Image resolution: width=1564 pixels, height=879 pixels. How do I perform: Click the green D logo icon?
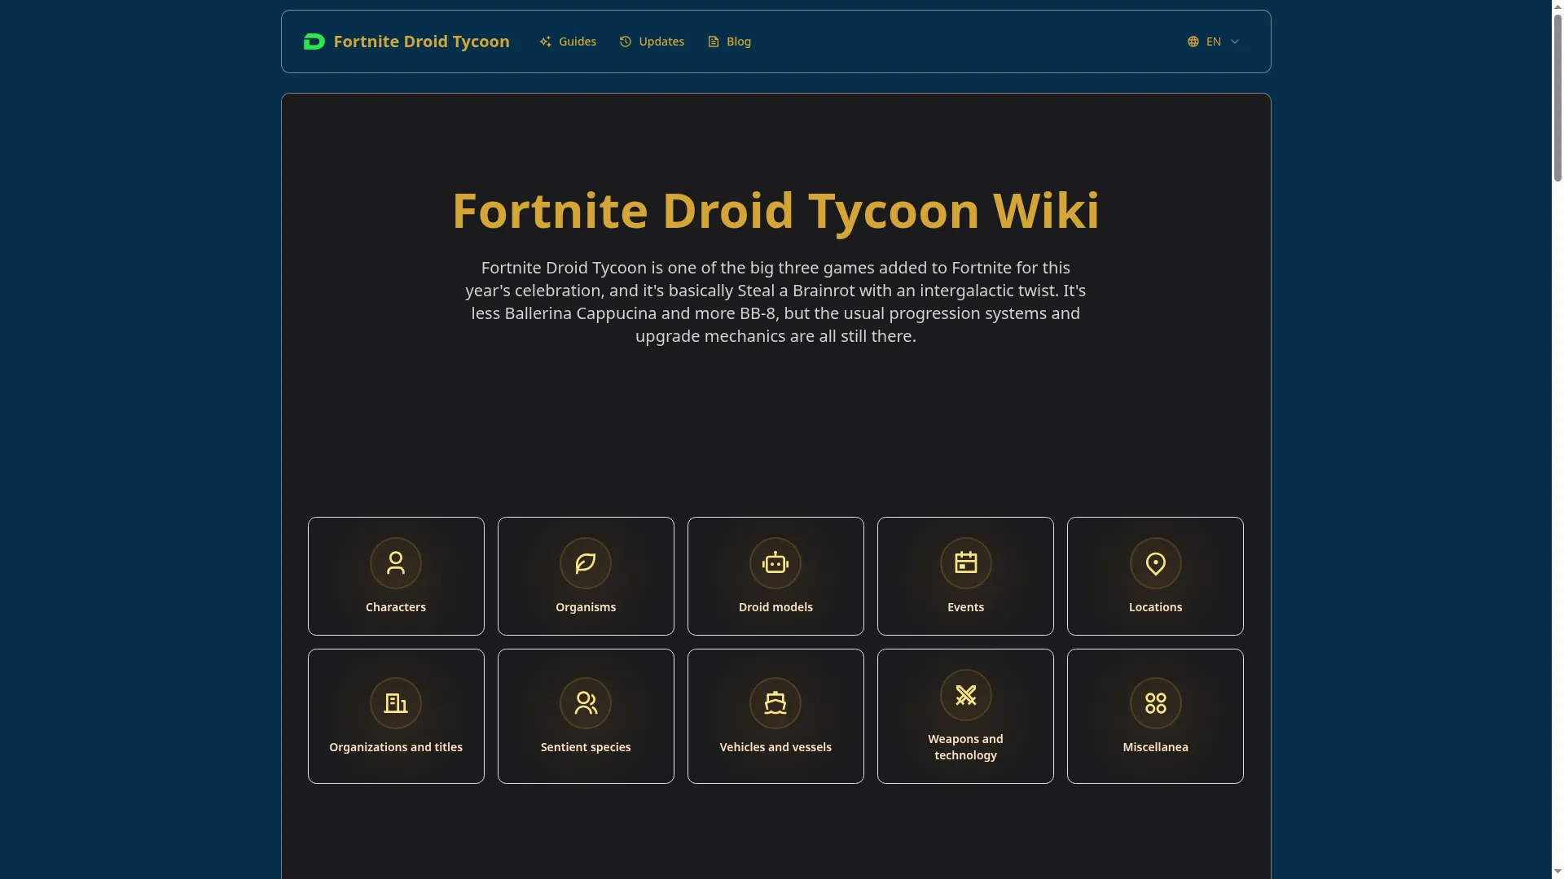[x=314, y=42]
